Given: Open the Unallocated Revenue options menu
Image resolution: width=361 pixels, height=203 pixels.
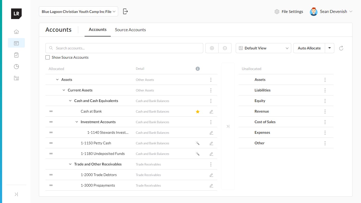Looking at the screenshot, I should (x=325, y=112).
